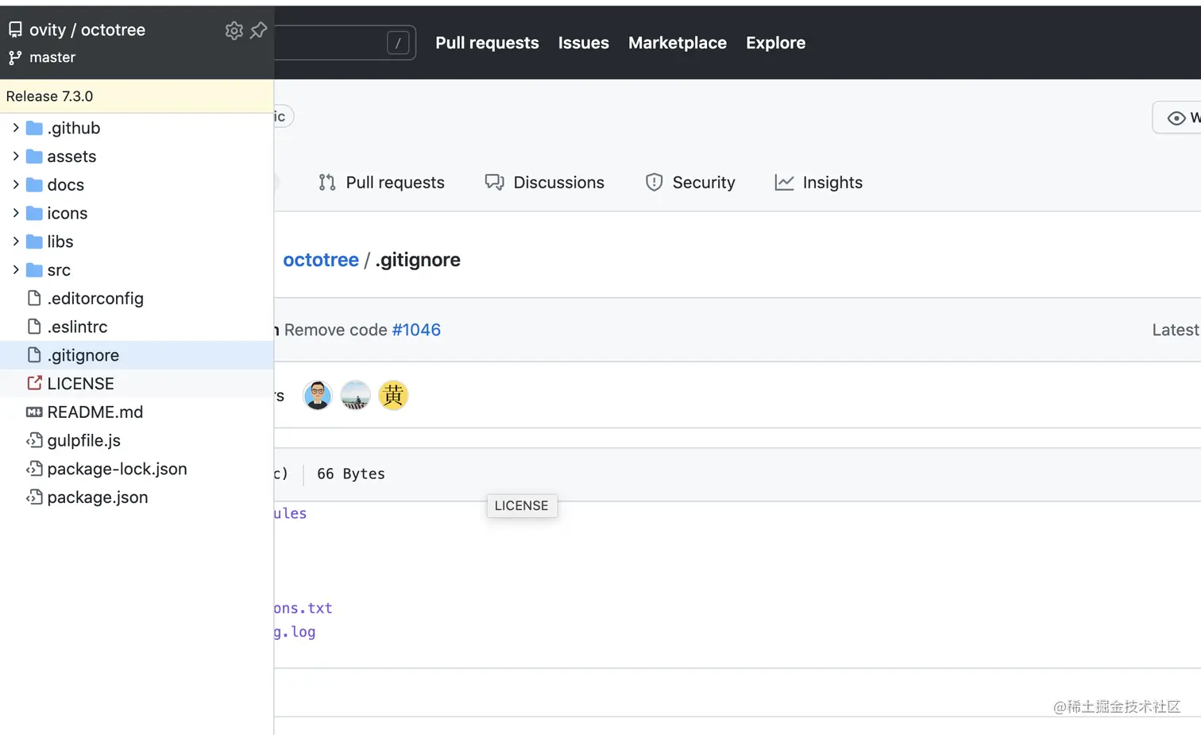The image size is (1201, 735).
Task: Click the Latest commit label
Action: (x=1176, y=330)
